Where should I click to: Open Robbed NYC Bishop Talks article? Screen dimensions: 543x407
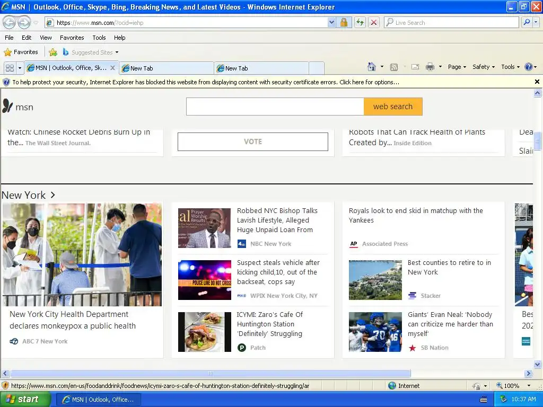(x=277, y=220)
